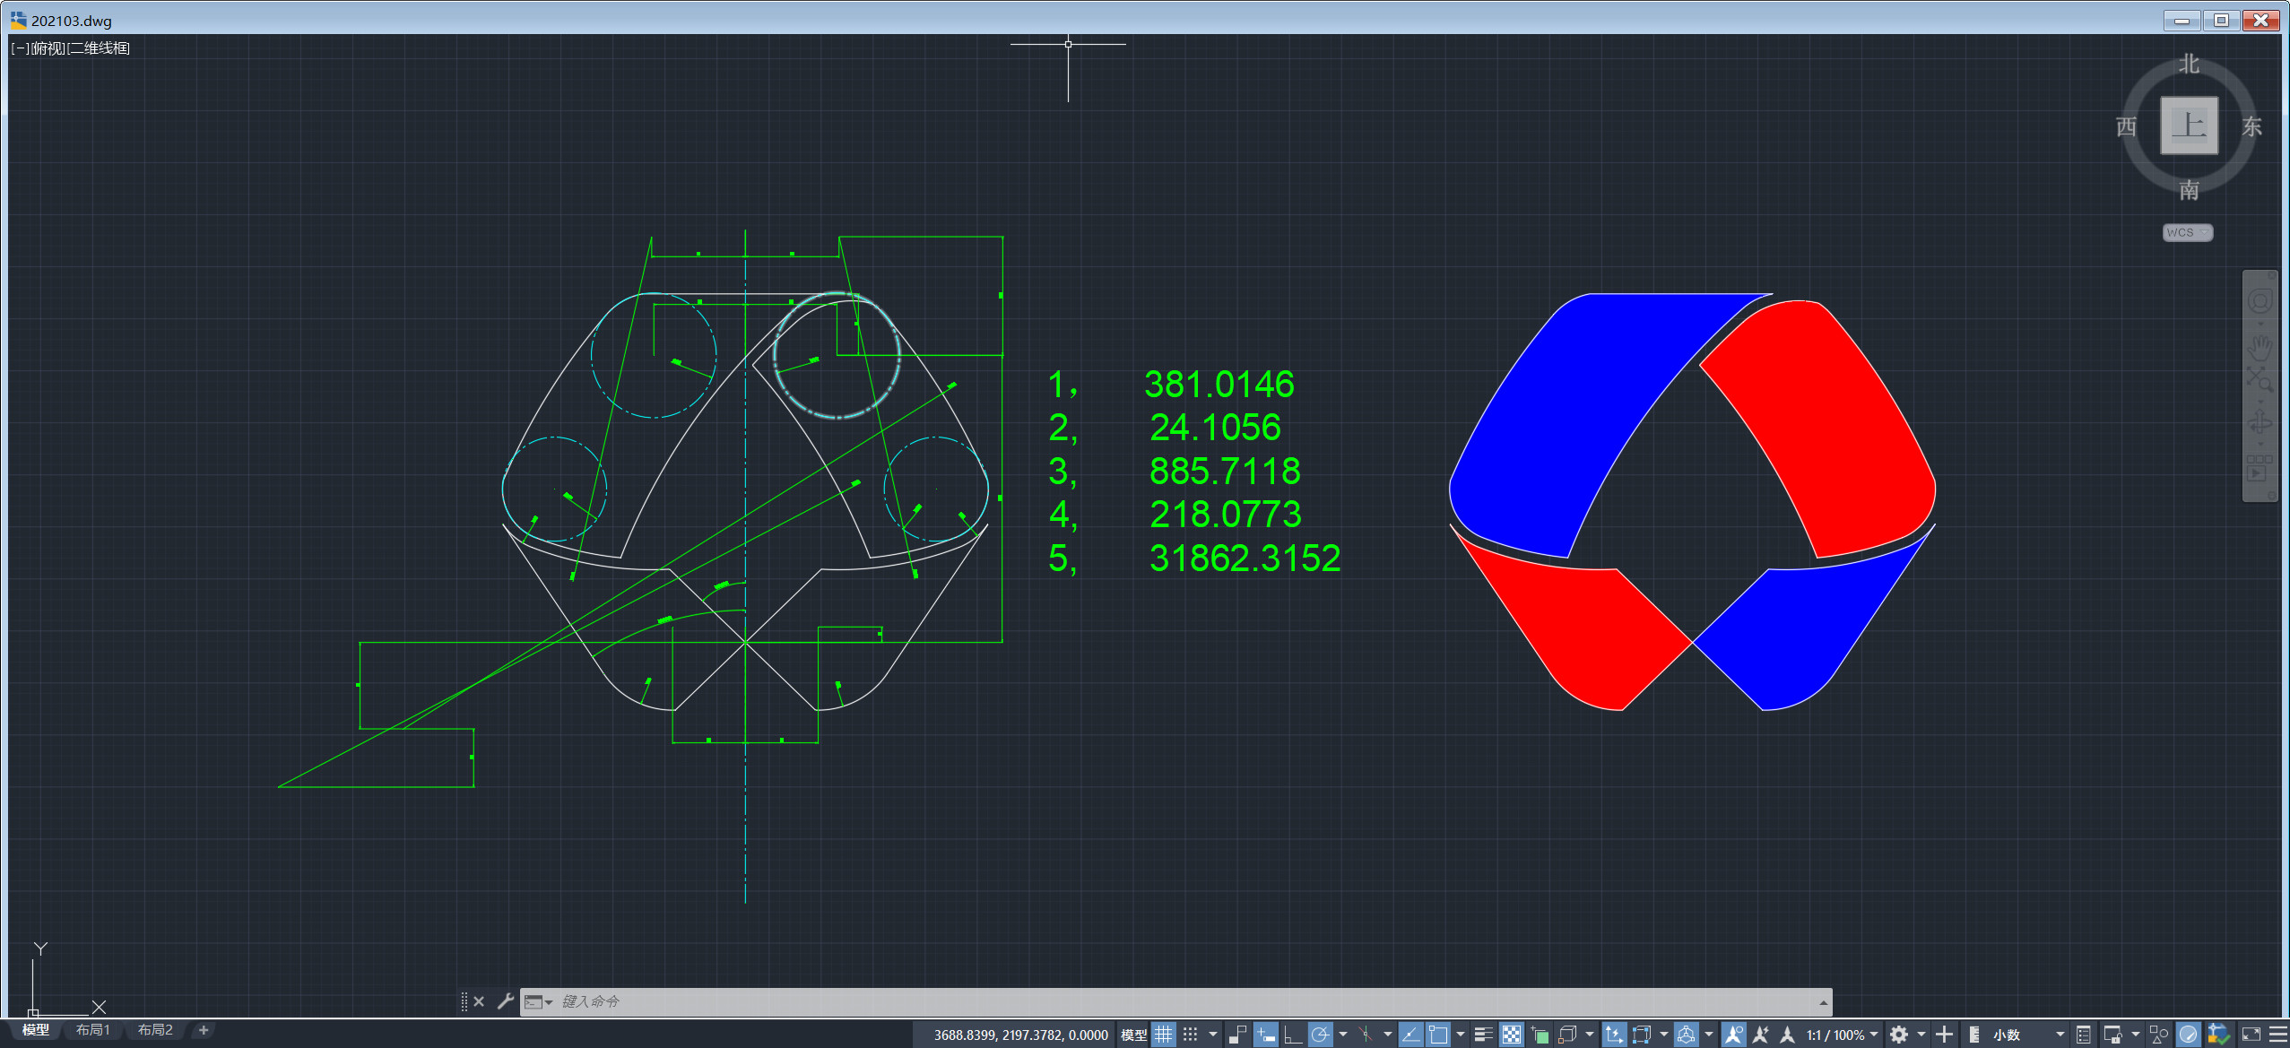Toggle 3D object snap icon
2290x1048 pixels.
click(x=1567, y=1035)
